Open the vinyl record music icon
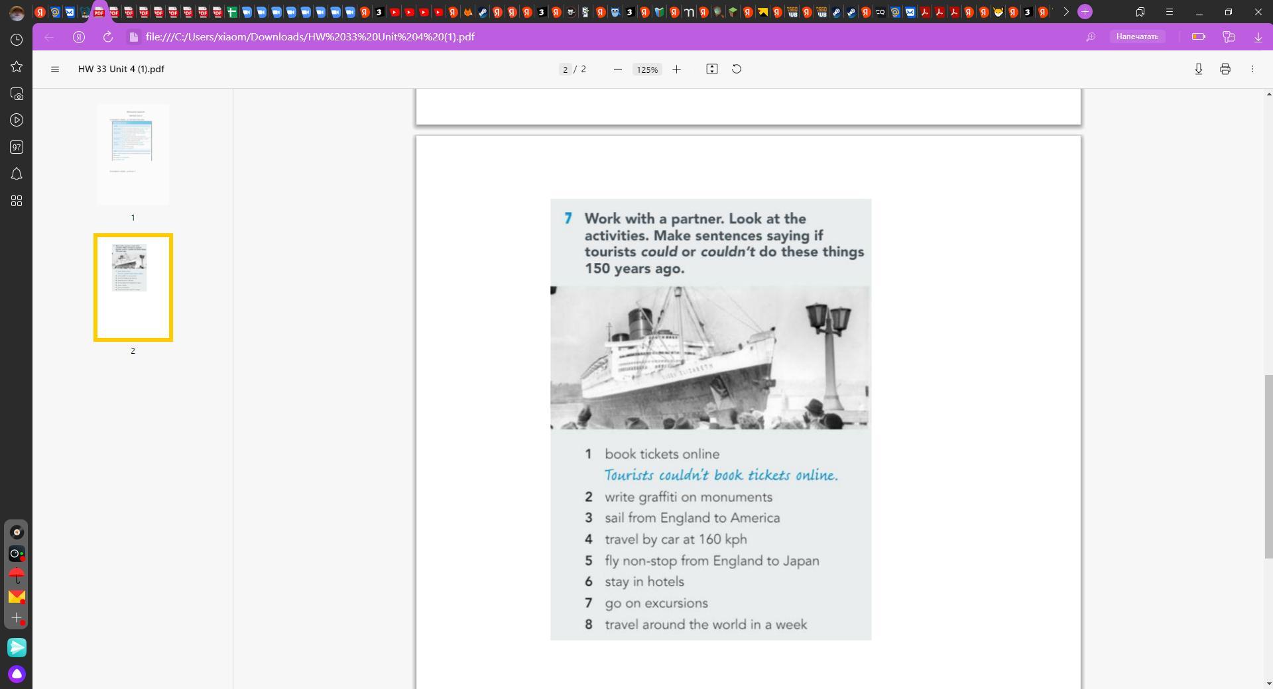The image size is (1273, 689). 17,532
